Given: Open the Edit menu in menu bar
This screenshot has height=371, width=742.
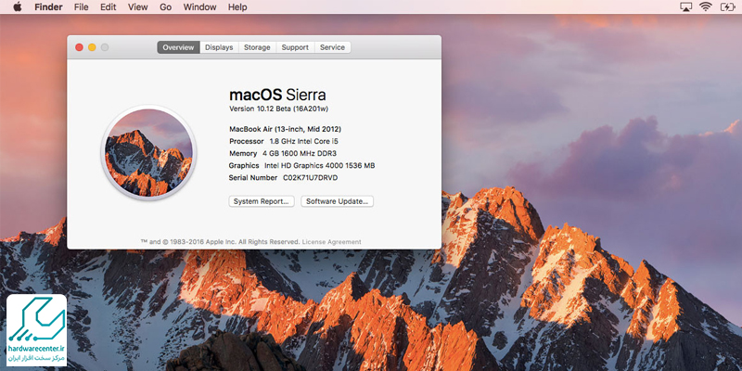Looking at the screenshot, I should (109, 6).
